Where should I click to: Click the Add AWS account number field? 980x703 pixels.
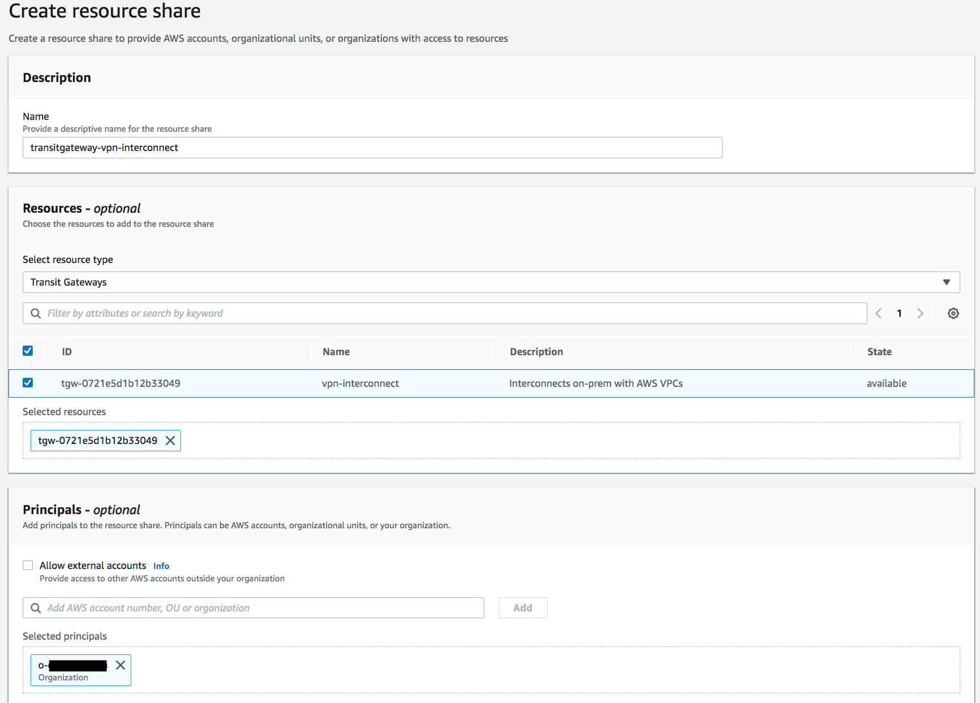click(x=253, y=608)
